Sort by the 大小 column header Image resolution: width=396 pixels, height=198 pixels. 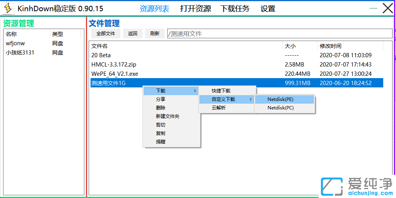click(x=300, y=46)
